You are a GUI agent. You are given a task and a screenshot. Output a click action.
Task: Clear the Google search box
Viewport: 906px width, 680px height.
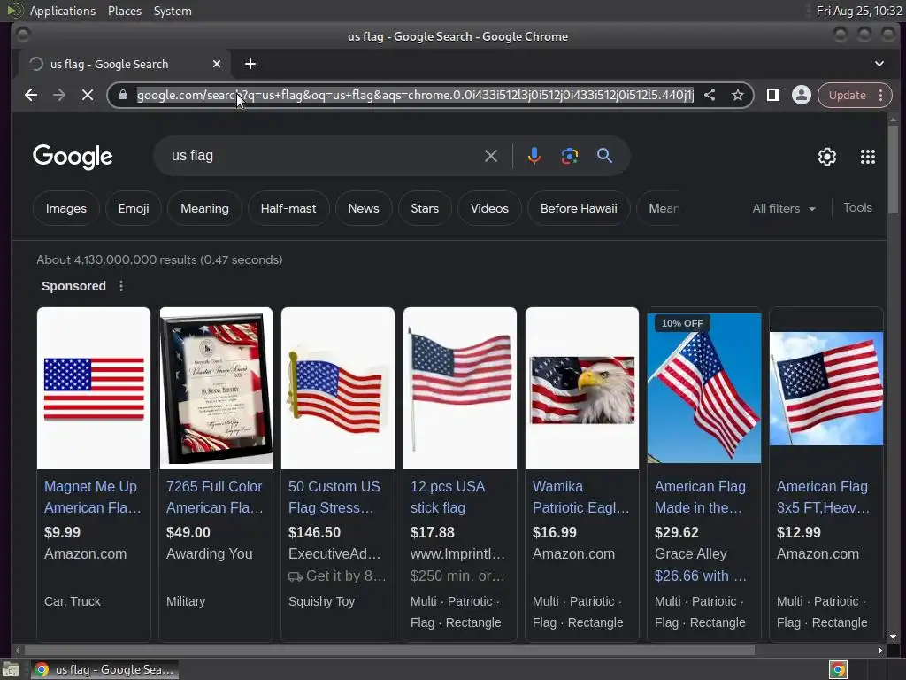[490, 156]
